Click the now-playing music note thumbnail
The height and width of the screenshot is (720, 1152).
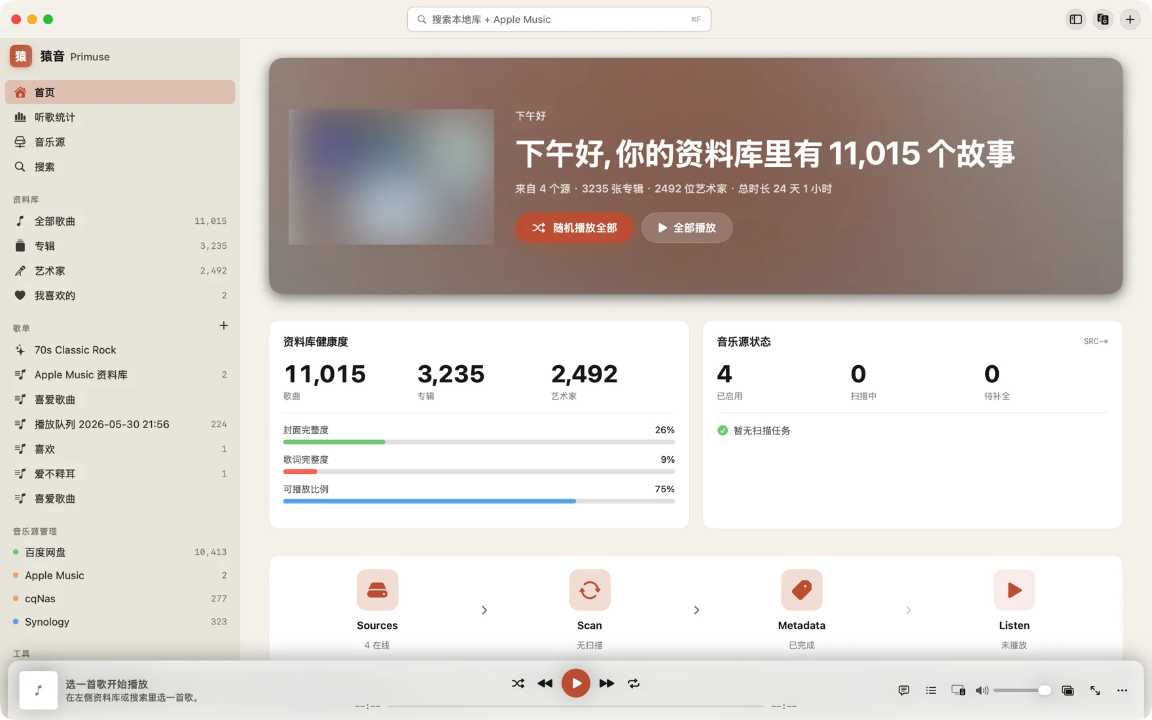[38, 690]
